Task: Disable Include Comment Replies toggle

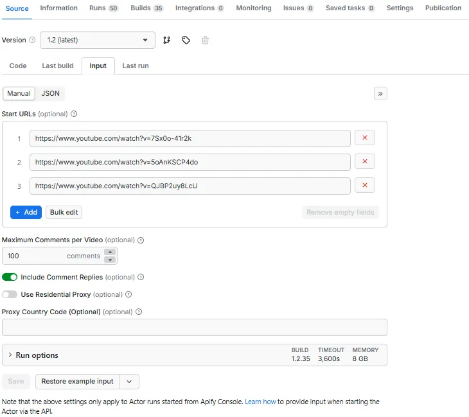Action: (10, 278)
